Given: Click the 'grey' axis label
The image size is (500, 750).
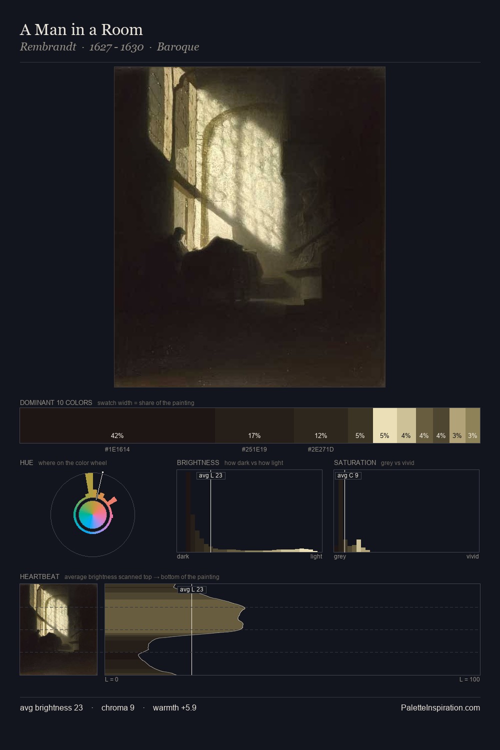Looking at the screenshot, I should click(340, 556).
